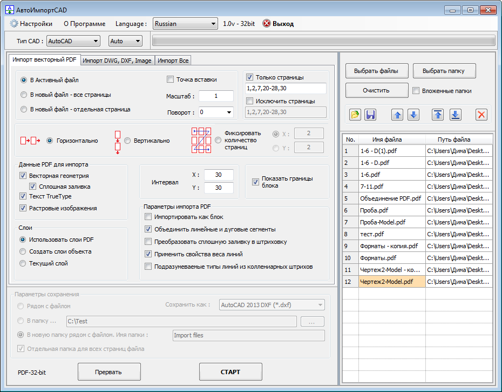Viewport: 502px width, 392px height.
Task: Enable Подразумеваемые типы линий checkbox
Action: [x=148, y=266]
